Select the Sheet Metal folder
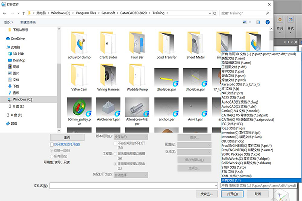 [195, 45]
